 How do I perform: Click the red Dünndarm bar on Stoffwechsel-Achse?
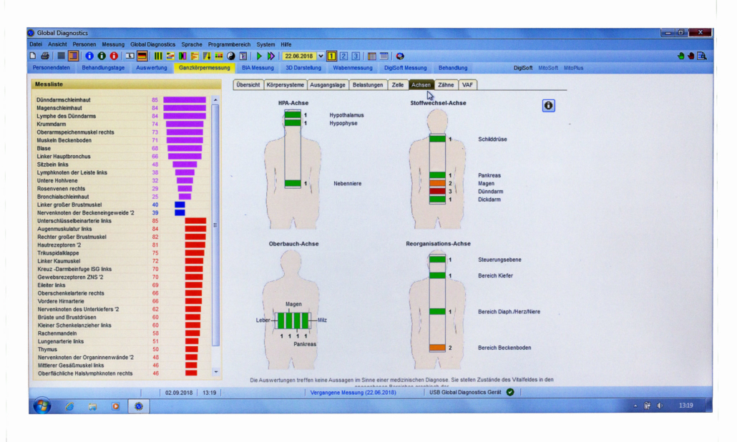coord(437,191)
